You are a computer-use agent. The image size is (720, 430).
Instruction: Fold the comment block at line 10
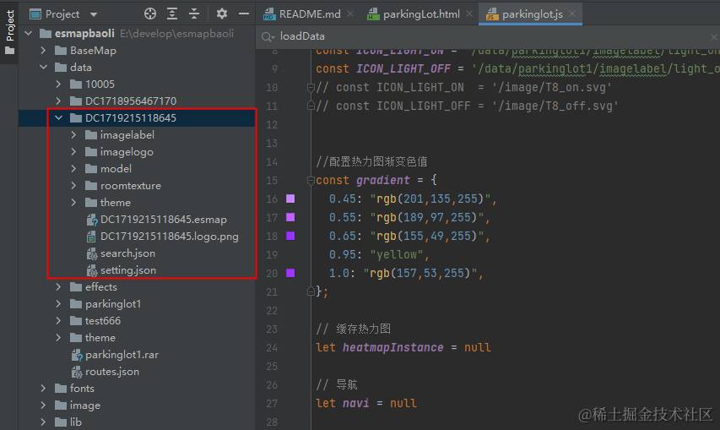pyautogui.click(x=311, y=87)
